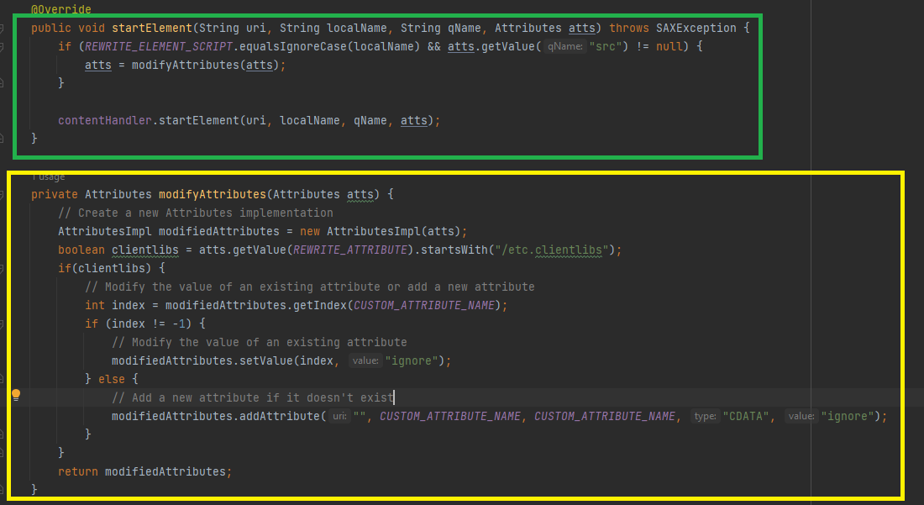The width and height of the screenshot is (924, 505).
Task: Click the yellow lightbulb quick-fix icon
Action: [15, 397]
